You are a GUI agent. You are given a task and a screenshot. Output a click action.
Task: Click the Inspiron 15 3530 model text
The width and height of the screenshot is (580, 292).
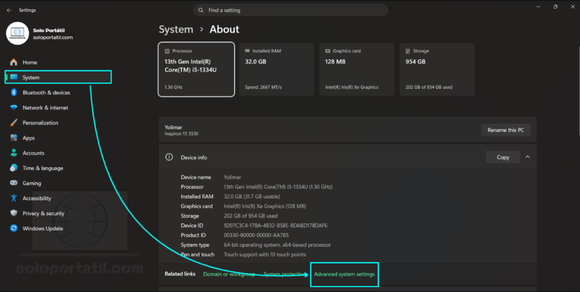tap(181, 134)
